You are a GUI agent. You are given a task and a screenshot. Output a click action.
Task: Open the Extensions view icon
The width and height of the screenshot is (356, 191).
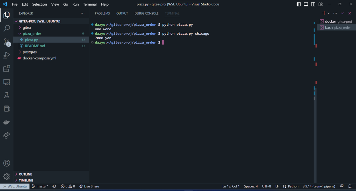(x=7, y=69)
